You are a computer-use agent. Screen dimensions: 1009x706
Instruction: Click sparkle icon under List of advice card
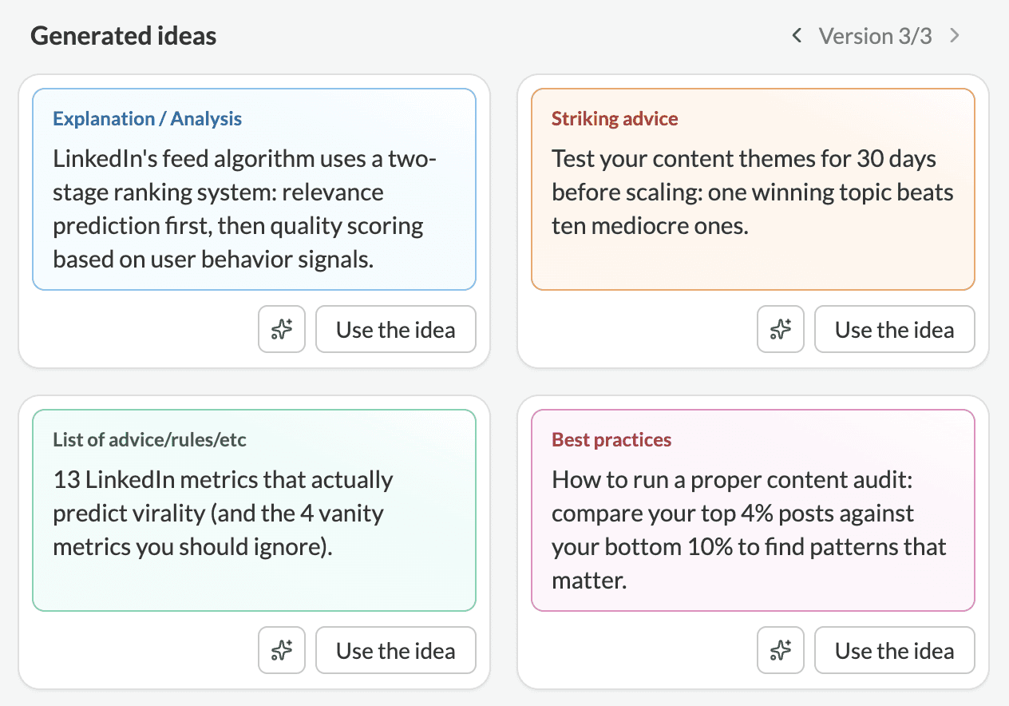[282, 650]
